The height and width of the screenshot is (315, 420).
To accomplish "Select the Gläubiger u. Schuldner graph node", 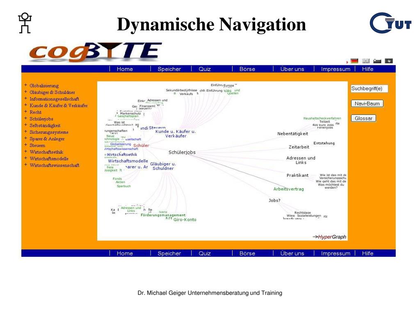I will tap(163, 166).
